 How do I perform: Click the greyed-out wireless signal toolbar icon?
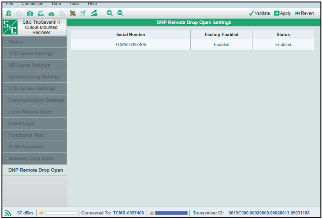click(x=62, y=14)
